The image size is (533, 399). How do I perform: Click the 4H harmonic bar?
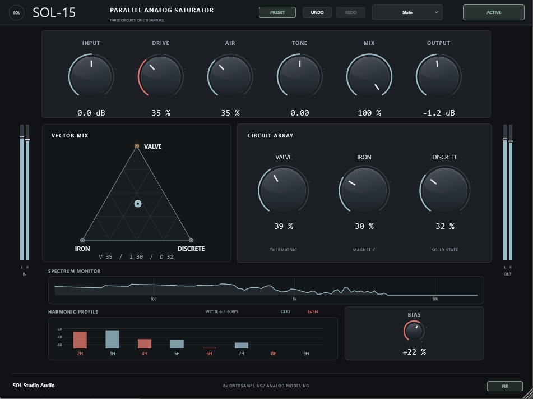tap(145, 343)
